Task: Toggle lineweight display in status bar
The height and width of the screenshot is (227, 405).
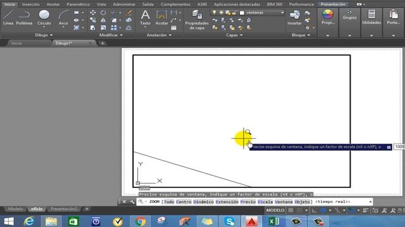Action: click(x=366, y=211)
